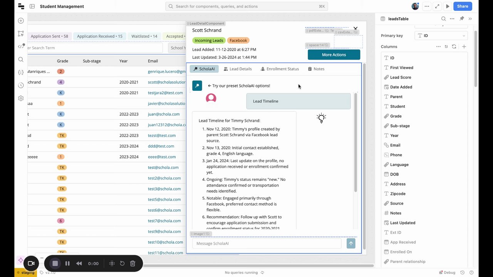Image resolution: width=493 pixels, height=277 pixels.
Task: Open the staging environment selector
Action: pos(25,272)
